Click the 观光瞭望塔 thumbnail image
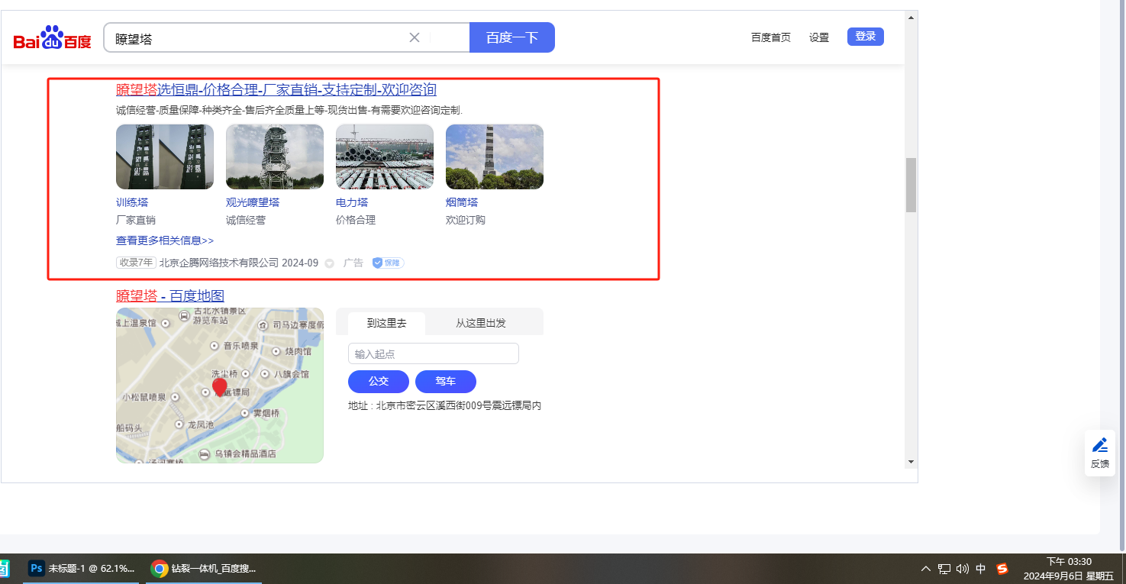1126x584 pixels. coord(275,156)
